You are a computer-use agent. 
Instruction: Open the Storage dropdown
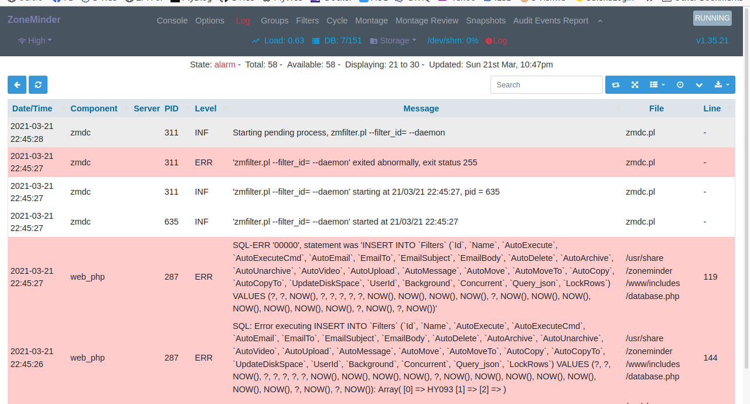pyautogui.click(x=393, y=40)
